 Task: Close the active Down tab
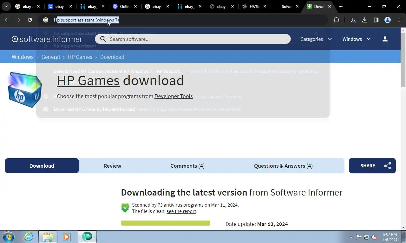point(330,6)
